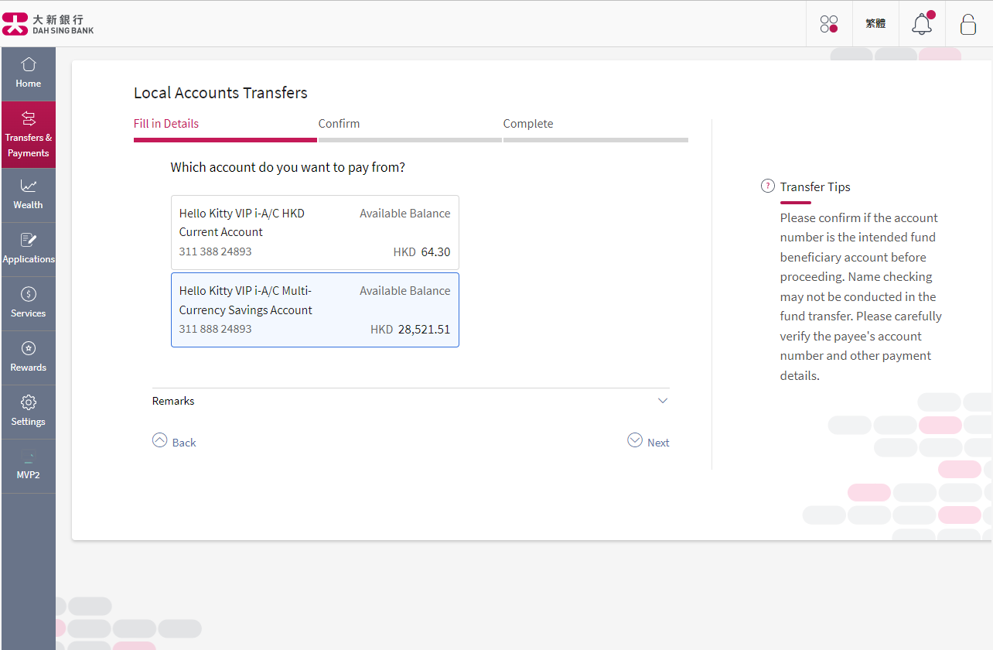The image size is (993, 650).
Task: Click the Local Accounts Transfers heading
Action: tap(220, 93)
